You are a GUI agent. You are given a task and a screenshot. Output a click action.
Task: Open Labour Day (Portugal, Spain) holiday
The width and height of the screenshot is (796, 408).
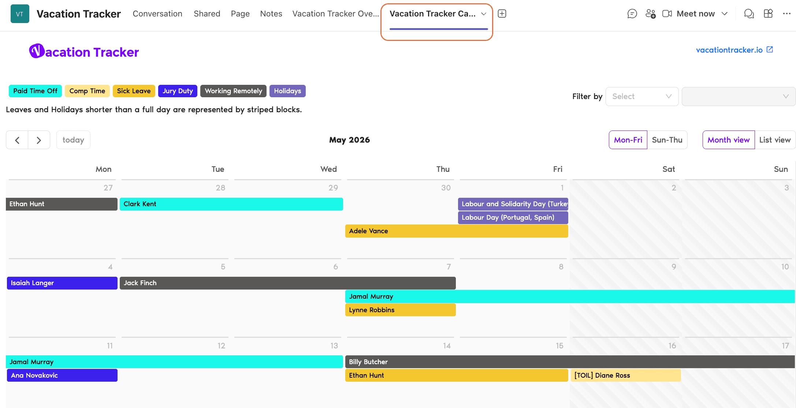point(513,218)
